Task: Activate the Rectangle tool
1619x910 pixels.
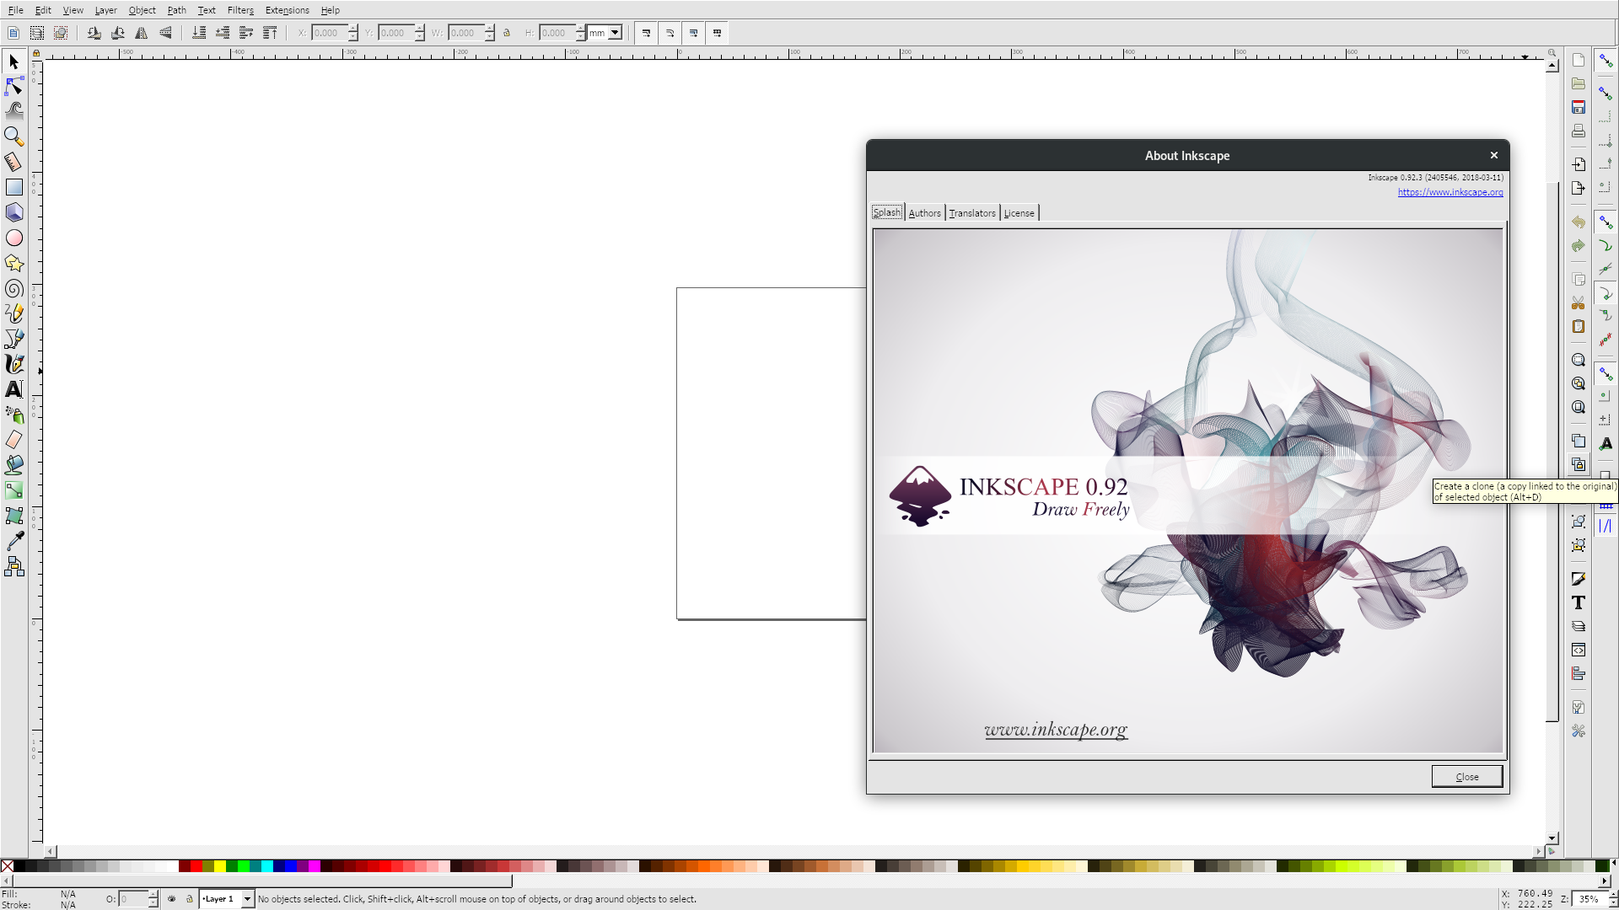Action: [13, 186]
